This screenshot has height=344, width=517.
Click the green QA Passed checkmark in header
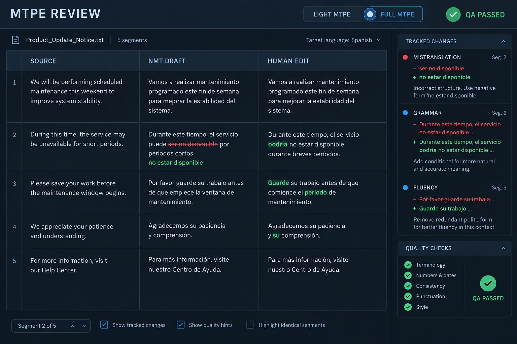[453, 14]
